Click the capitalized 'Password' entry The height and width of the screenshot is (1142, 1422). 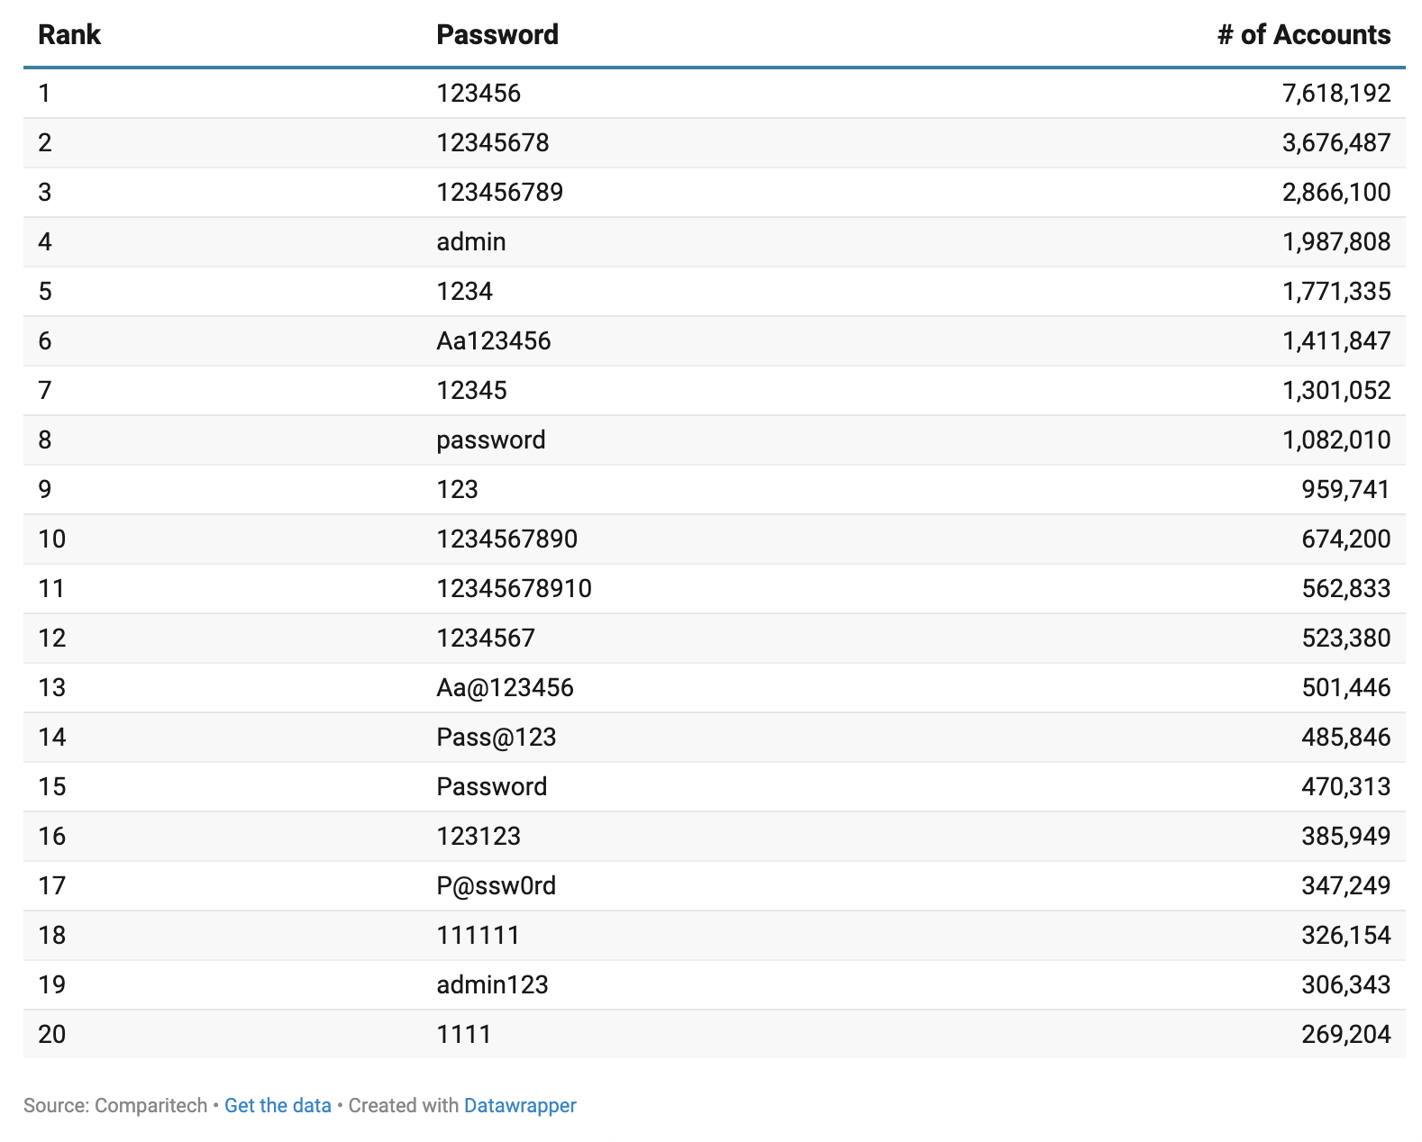point(492,787)
